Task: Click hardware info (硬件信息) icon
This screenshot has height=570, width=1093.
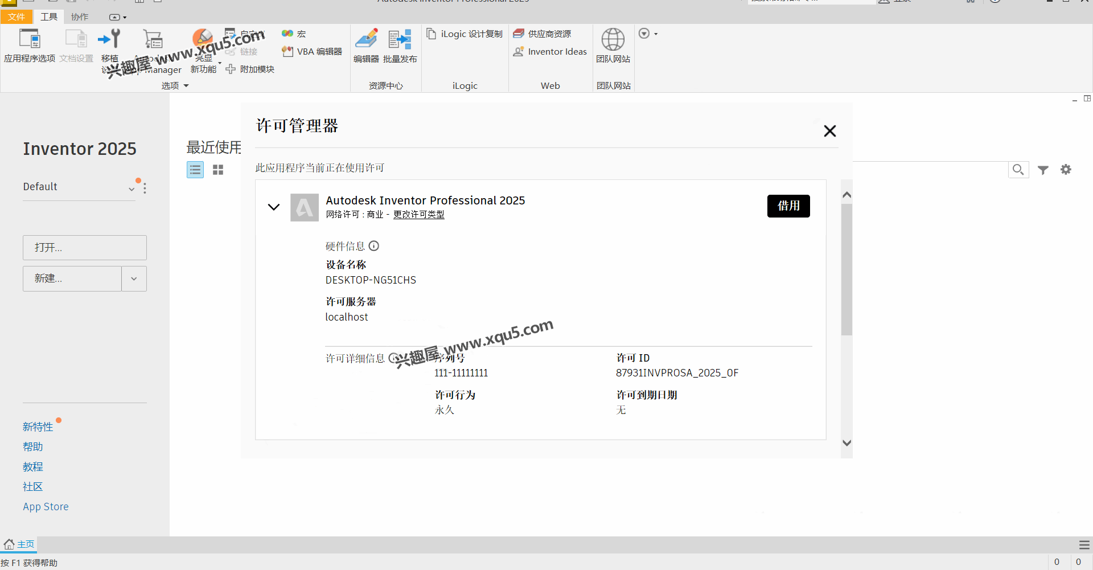Action: pyautogui.click(x=374, y=246)
